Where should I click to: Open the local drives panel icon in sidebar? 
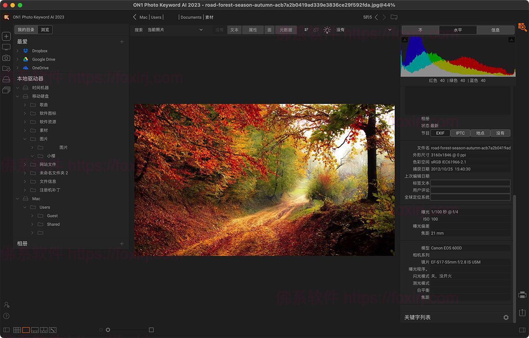(6, 79)
